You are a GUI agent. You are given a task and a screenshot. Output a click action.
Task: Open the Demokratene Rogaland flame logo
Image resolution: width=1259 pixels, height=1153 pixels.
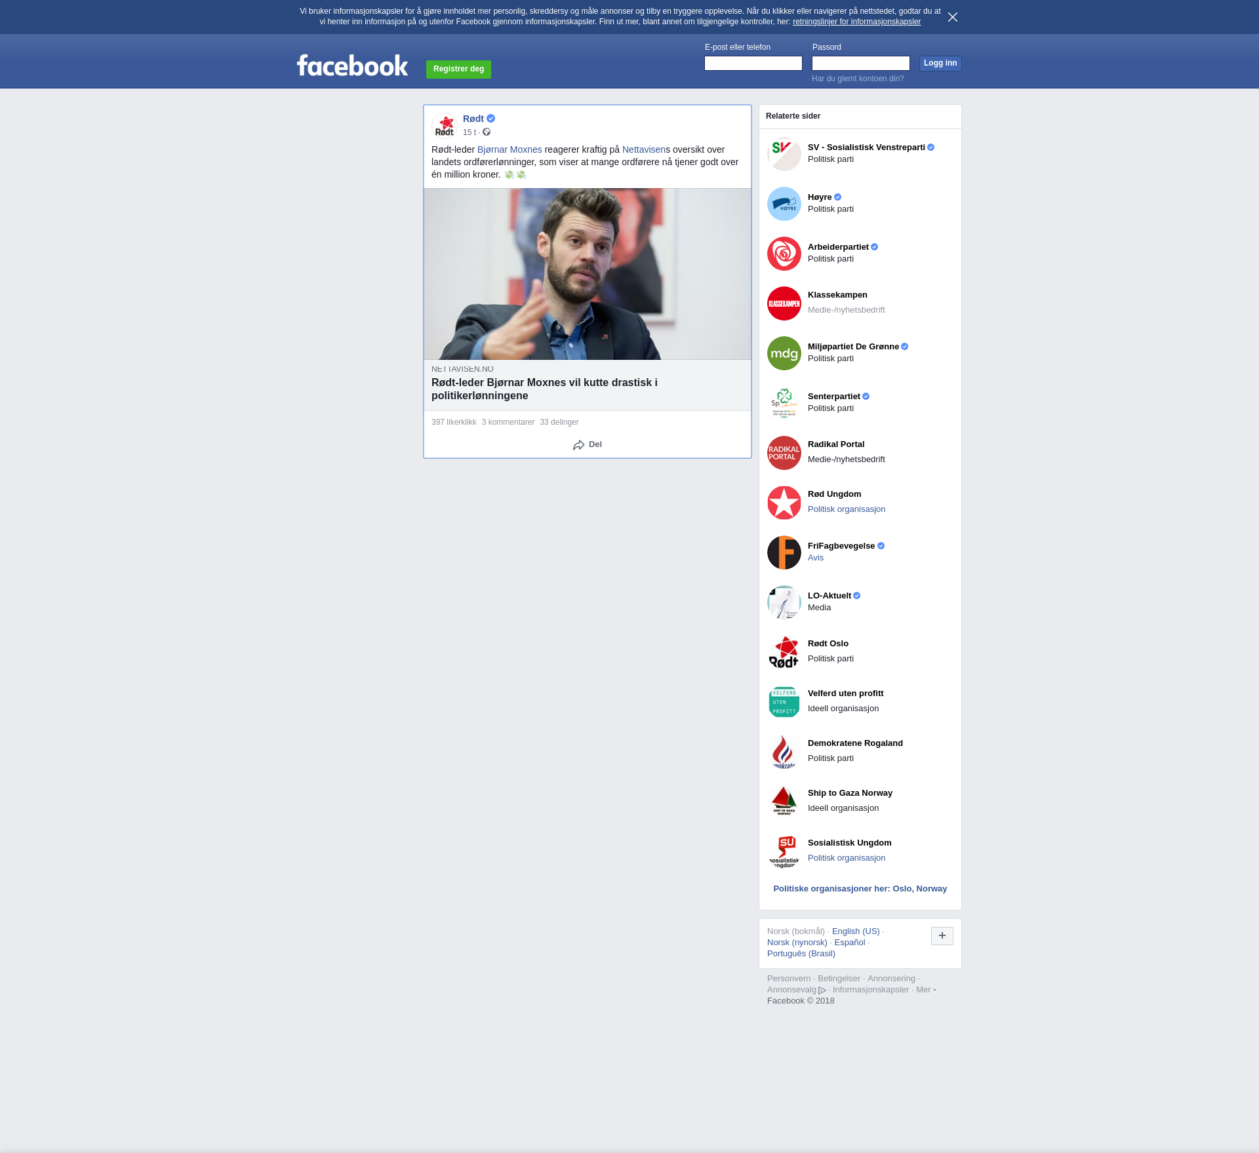pyautogui.click(x=784, y=752)
